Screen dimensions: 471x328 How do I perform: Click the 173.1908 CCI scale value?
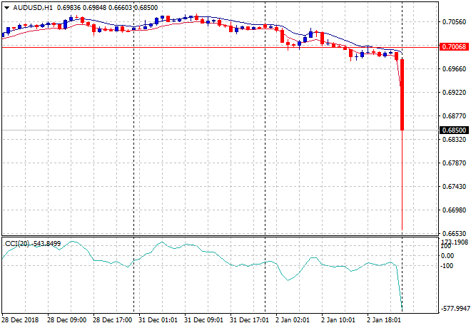coord(455,242)
